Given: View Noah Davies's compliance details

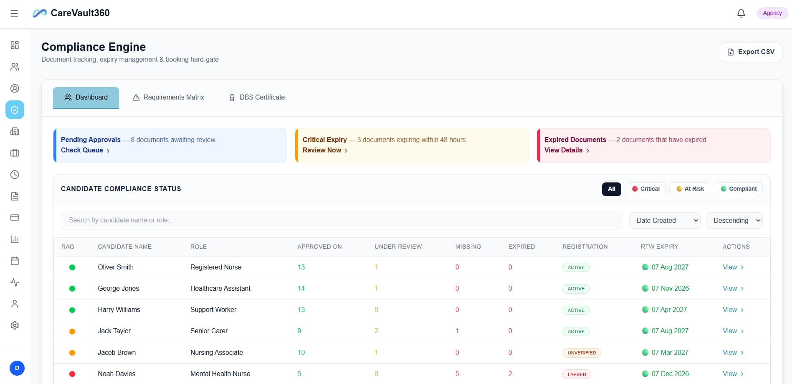Looking at the screenshot, I should (733, 374).
